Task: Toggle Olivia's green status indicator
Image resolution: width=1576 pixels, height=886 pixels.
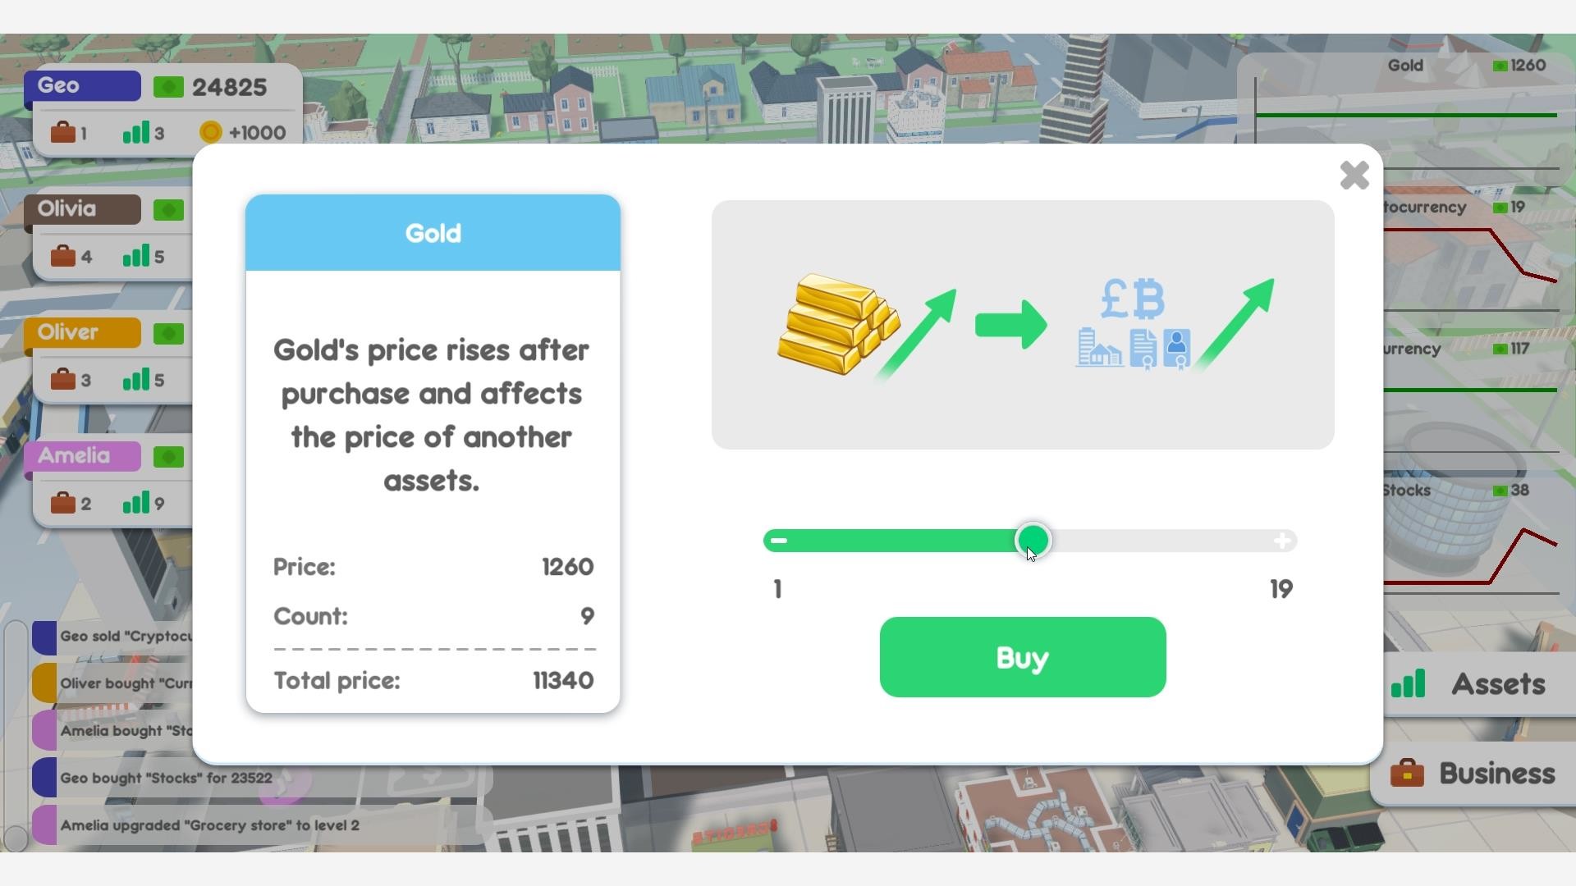Action: [x=168, y=209]
